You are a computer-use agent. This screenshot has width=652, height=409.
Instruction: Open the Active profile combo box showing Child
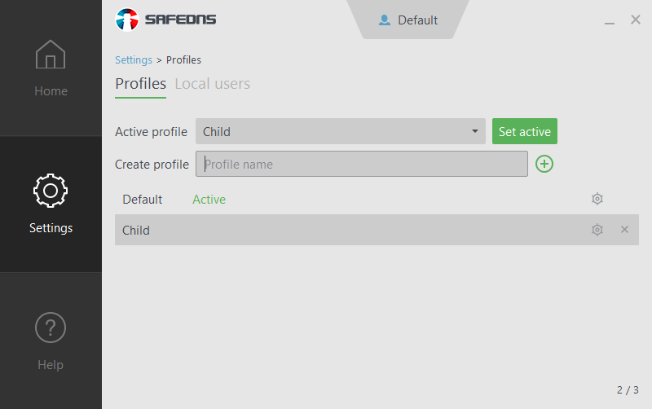coord(334,131)
